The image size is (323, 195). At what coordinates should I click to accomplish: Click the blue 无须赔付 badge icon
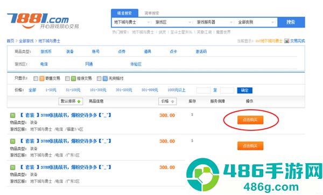[x=105, y=79]
